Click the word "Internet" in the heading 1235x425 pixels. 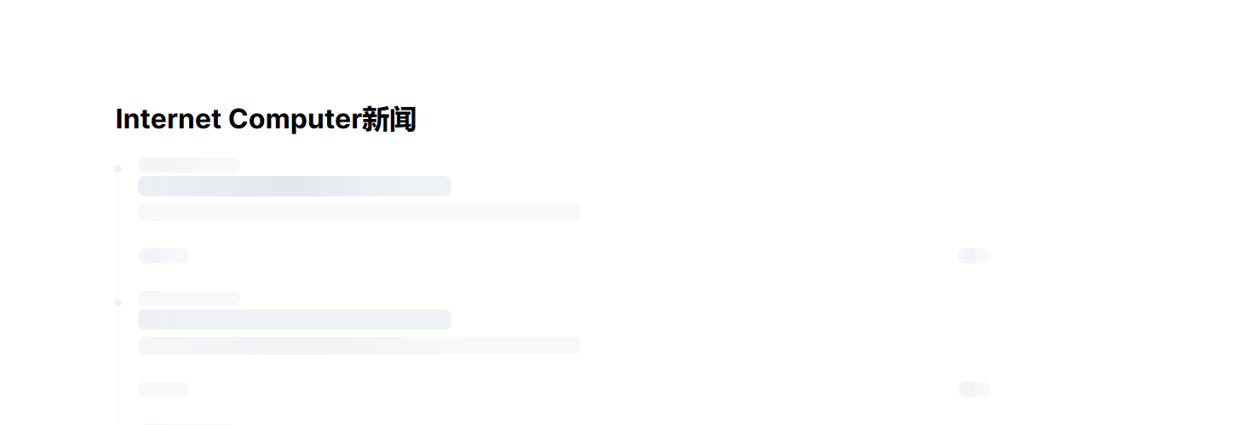[x=169, y=120]
